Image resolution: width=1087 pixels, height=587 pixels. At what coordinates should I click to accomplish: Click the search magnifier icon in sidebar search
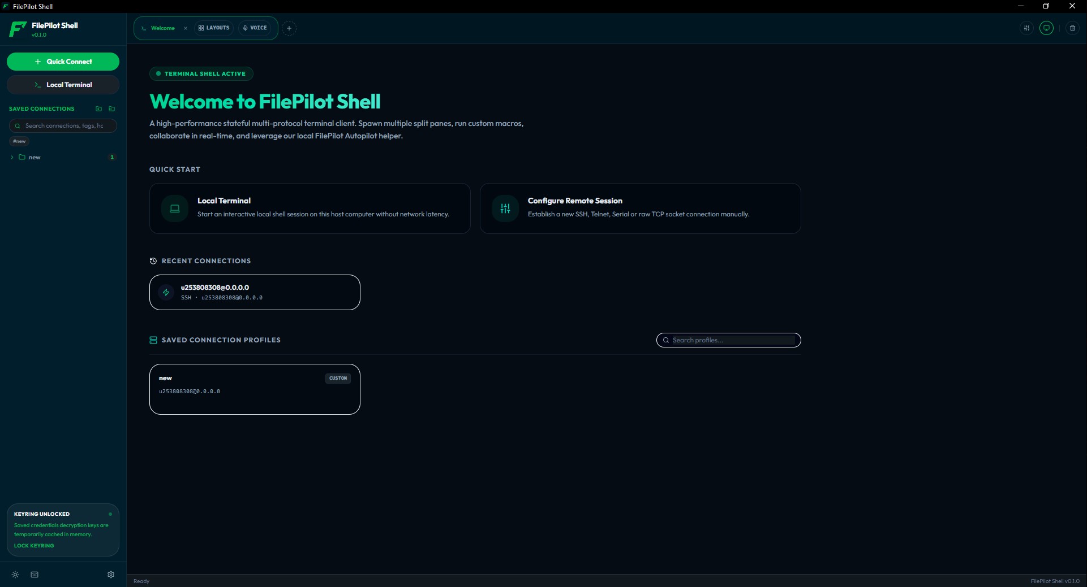click(18, 126)
